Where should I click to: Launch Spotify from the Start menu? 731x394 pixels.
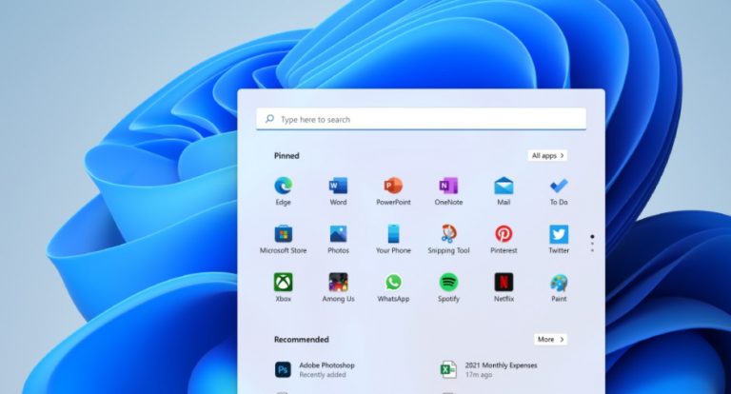pos(448,287)
